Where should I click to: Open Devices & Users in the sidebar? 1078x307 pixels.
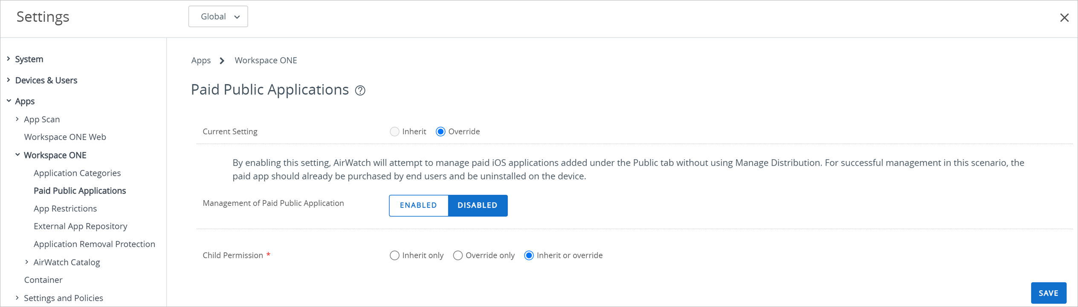46,80
